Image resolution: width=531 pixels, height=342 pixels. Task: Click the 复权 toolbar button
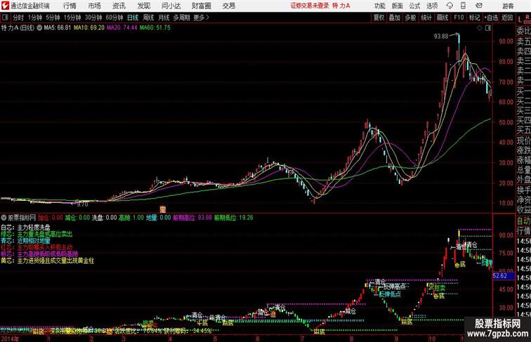click(x=379, y=18)
